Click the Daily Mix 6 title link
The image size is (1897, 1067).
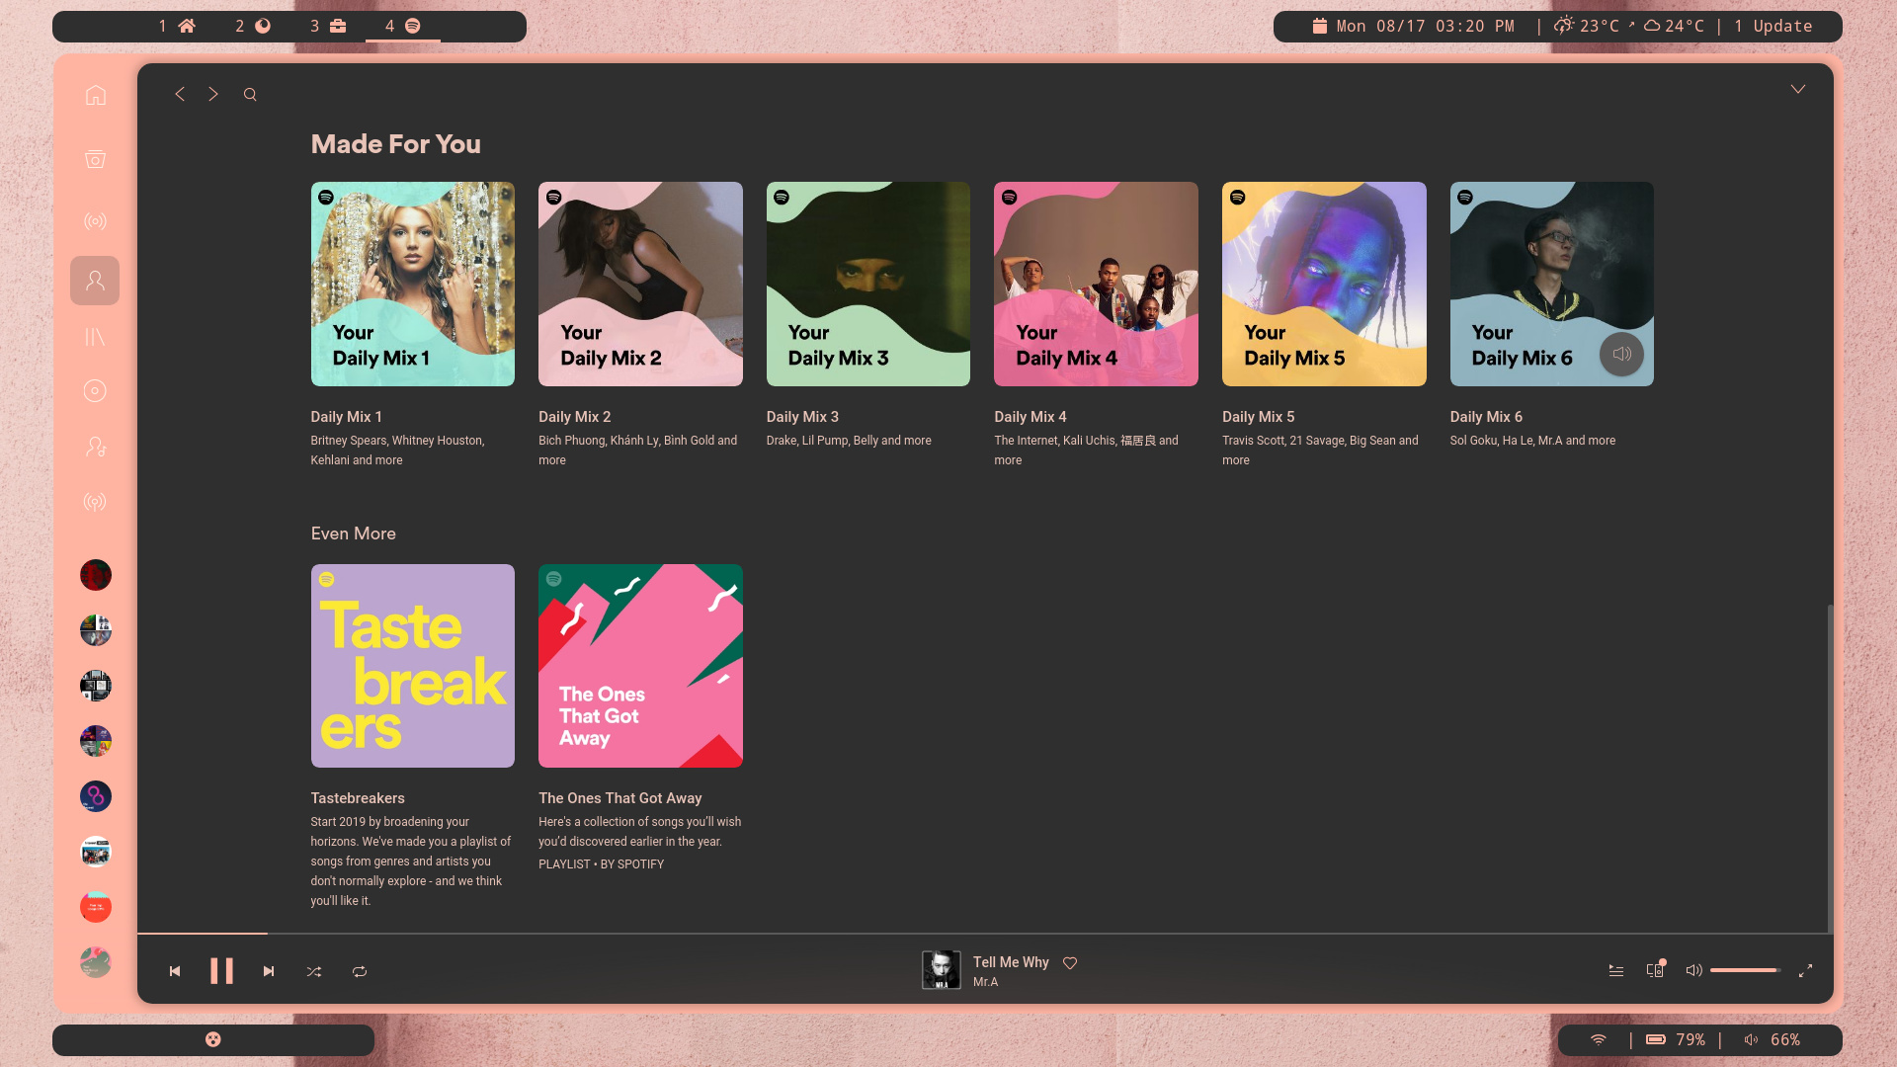click(1486, 417)
